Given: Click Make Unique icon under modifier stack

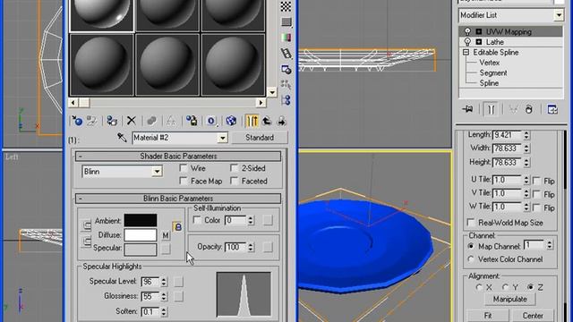Looking at the screenshot, I should point(513,109).
